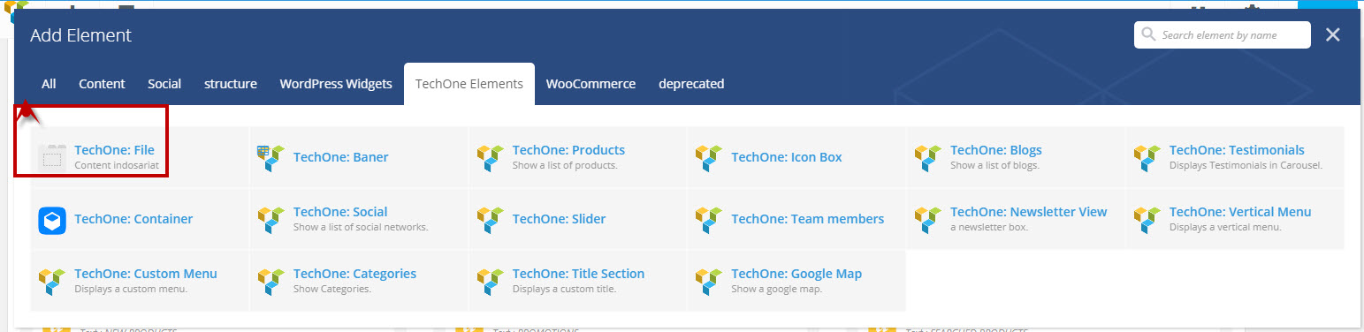Viewport: 1364px width, 332px height.
Task: Show the deprecated elements tab
Action: point(691,84)
